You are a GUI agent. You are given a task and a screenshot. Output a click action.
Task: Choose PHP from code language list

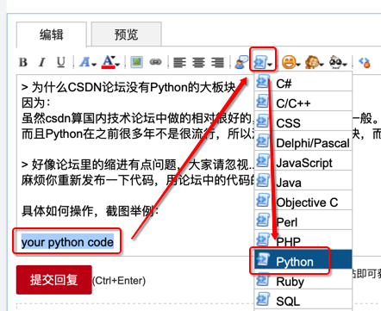303,240
